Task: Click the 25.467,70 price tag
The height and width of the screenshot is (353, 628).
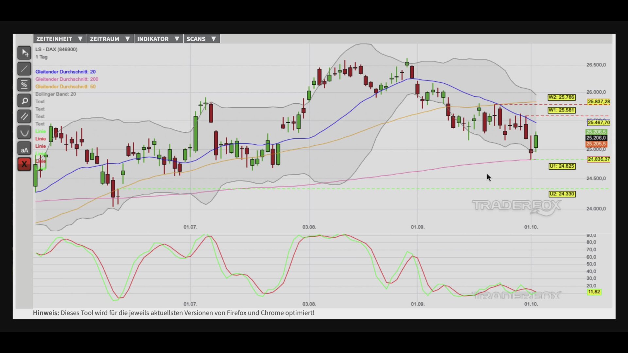Action: tap(599, 123)
